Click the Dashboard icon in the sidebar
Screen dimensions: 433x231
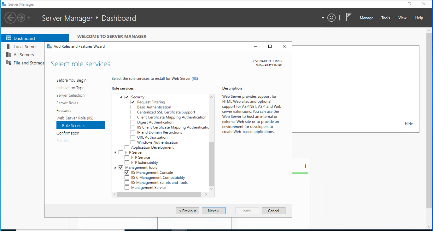tap(9, 38)
